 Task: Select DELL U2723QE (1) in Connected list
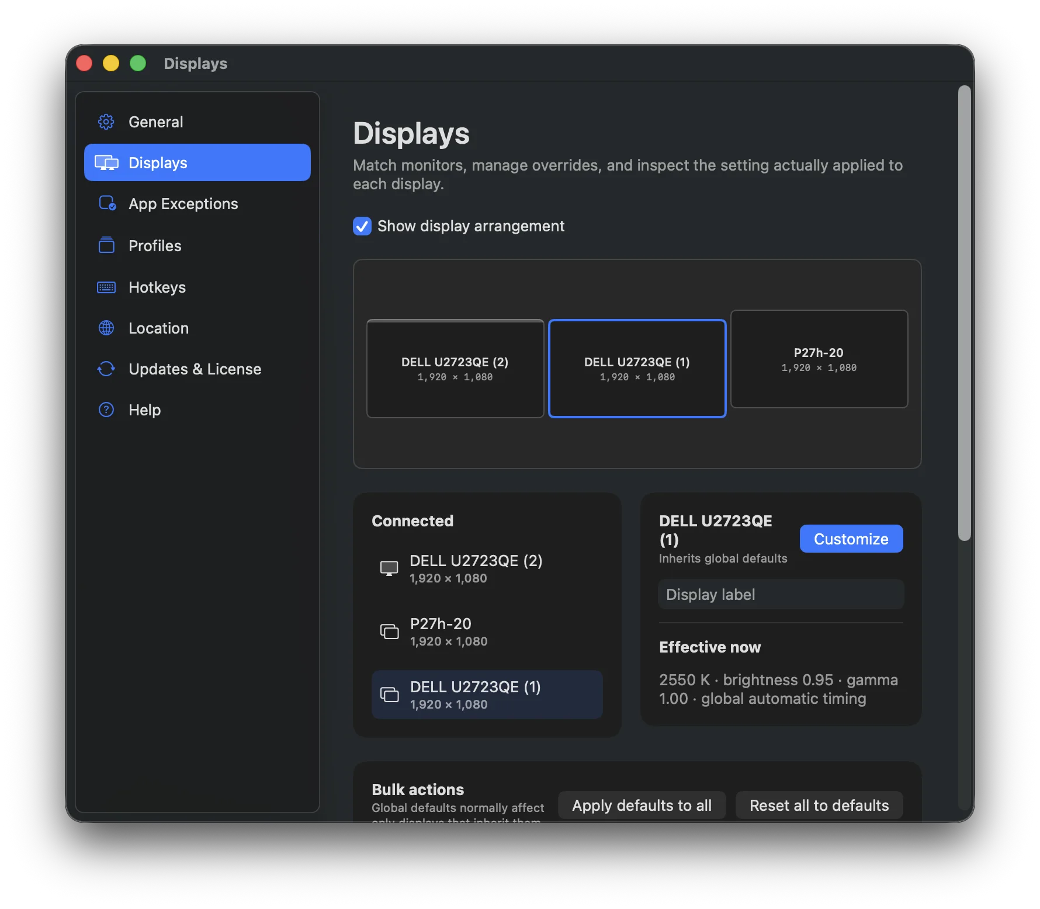(487, 695)
